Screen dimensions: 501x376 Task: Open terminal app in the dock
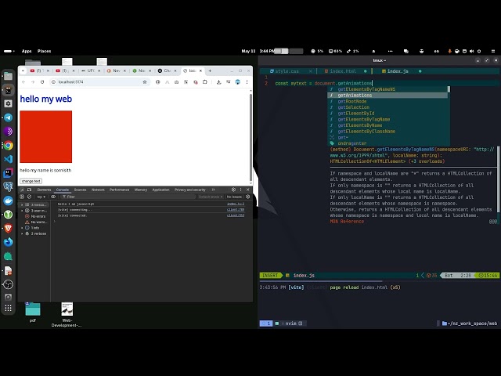(9, 91)
